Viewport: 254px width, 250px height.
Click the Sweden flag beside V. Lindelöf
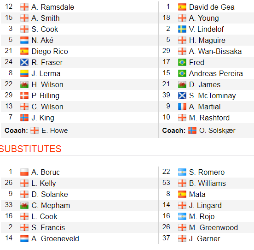(x=182, y=29)
